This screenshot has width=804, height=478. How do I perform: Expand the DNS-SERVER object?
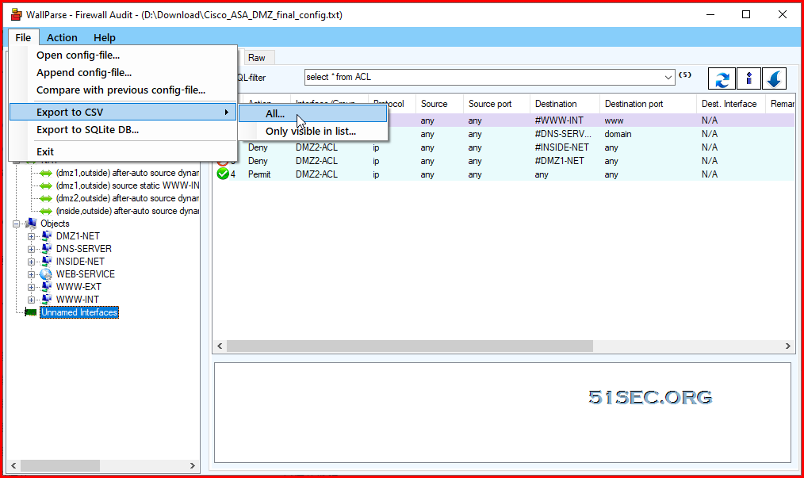coord(31,249)
